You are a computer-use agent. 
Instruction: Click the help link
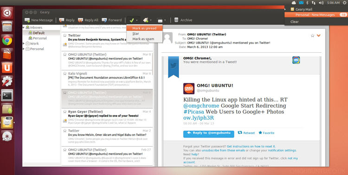pyautogui.click(x=194, y=155)
